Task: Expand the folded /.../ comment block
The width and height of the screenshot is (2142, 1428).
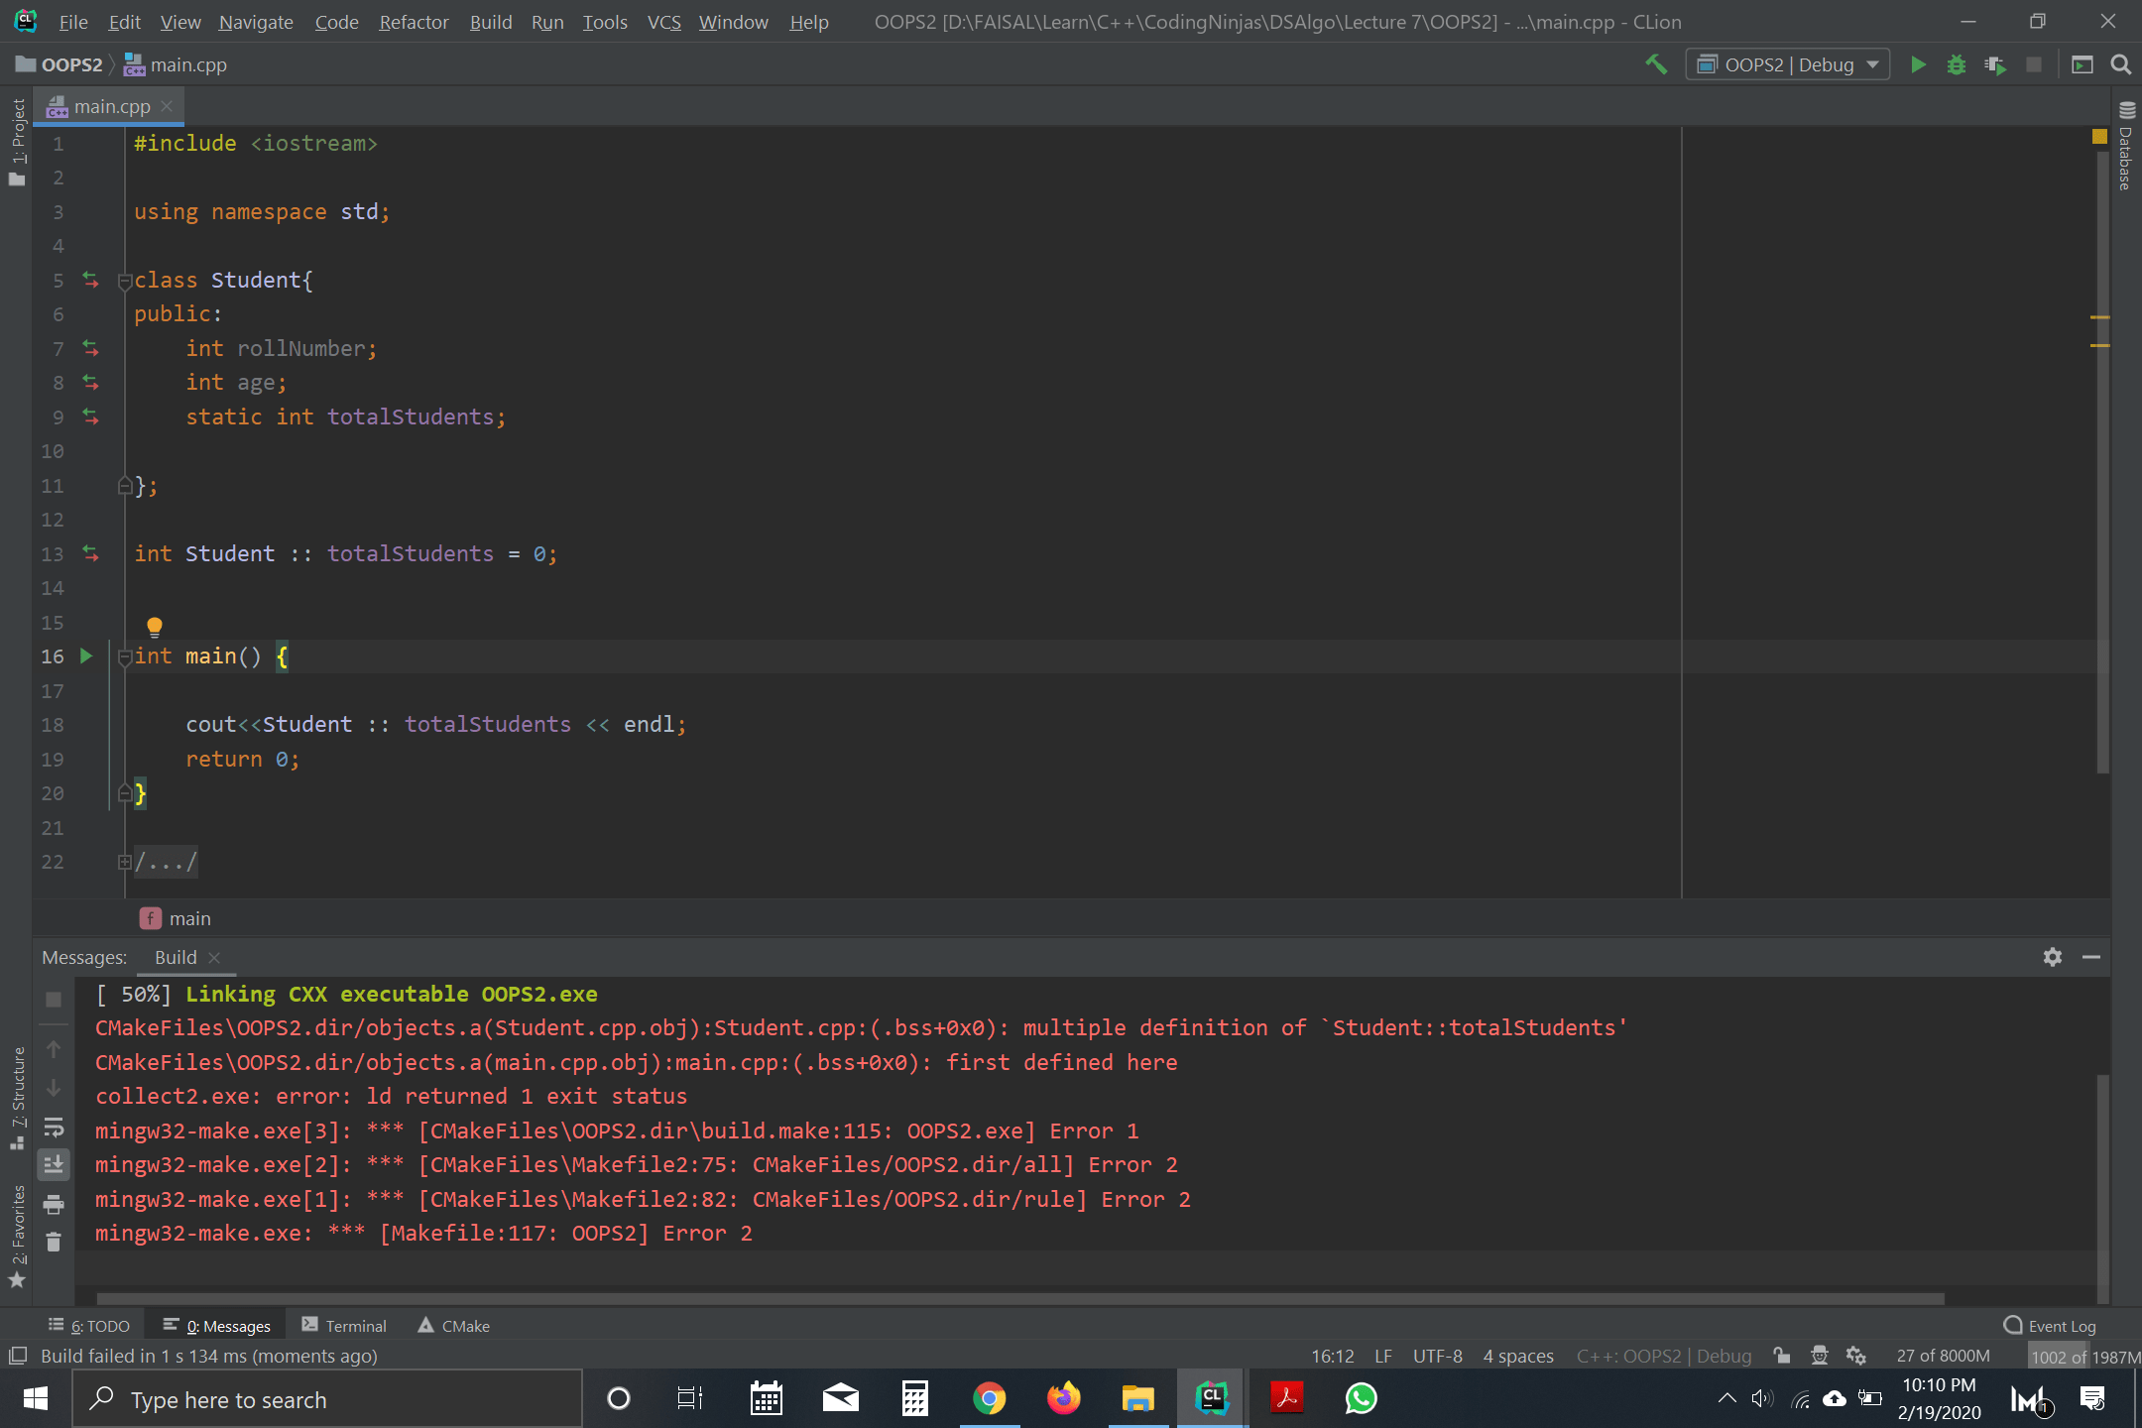Action: coord(125,862)
